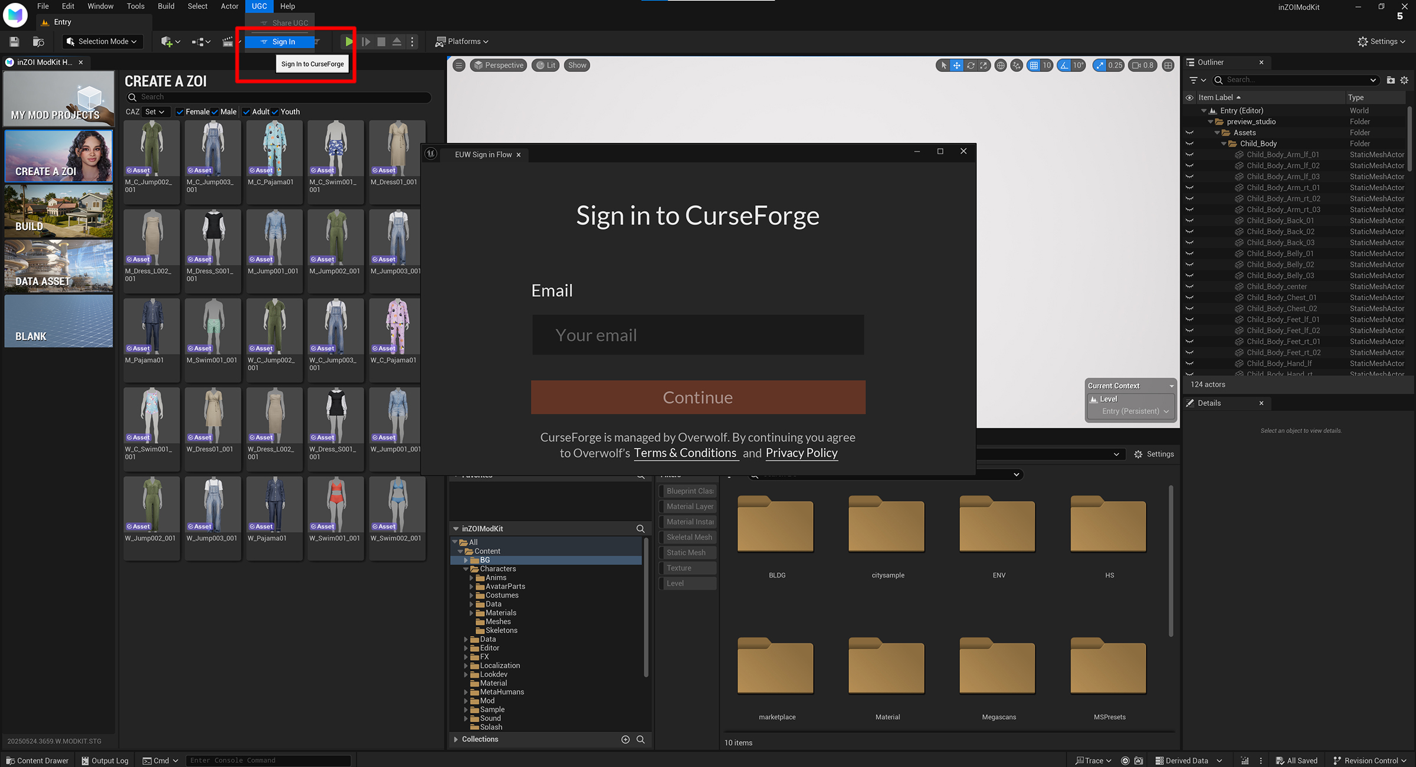Open the Privacy Policy link
Image resolution: width=1416 pixels, height=767 pixels.
[x=801, y=453]
